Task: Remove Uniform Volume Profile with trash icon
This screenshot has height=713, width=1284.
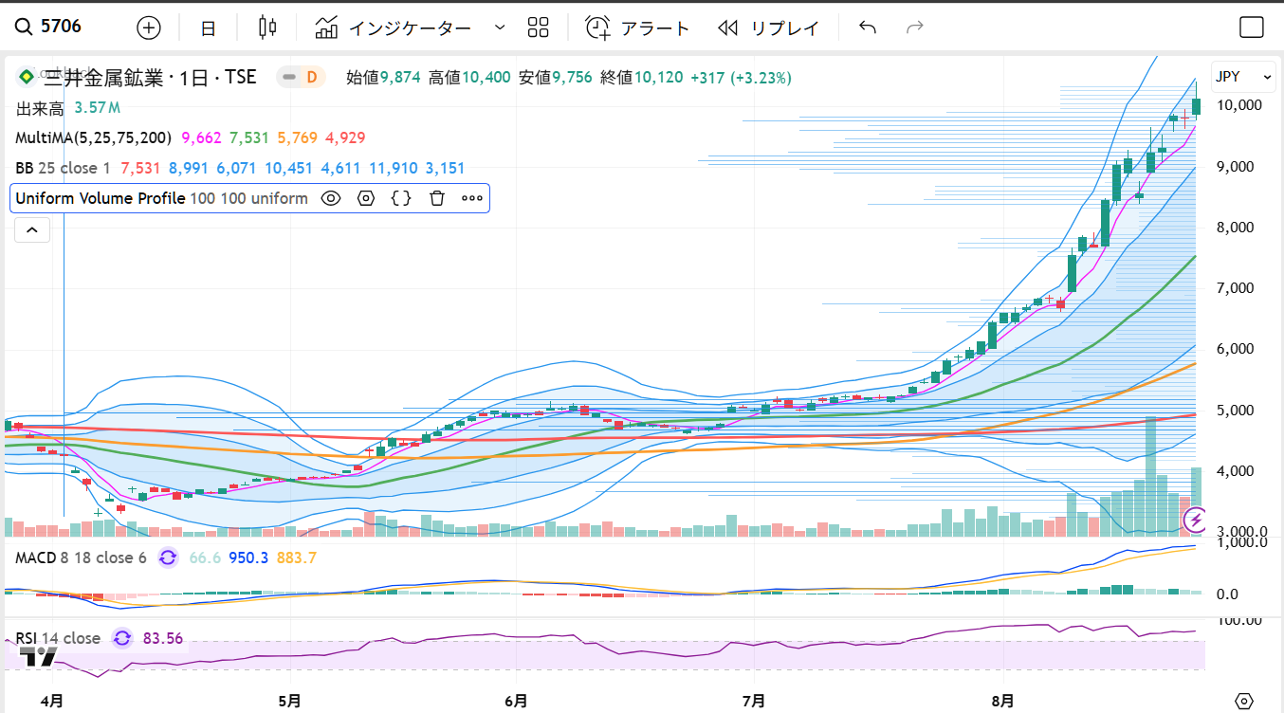Action: pyautogui.click(x=437, y=198)
